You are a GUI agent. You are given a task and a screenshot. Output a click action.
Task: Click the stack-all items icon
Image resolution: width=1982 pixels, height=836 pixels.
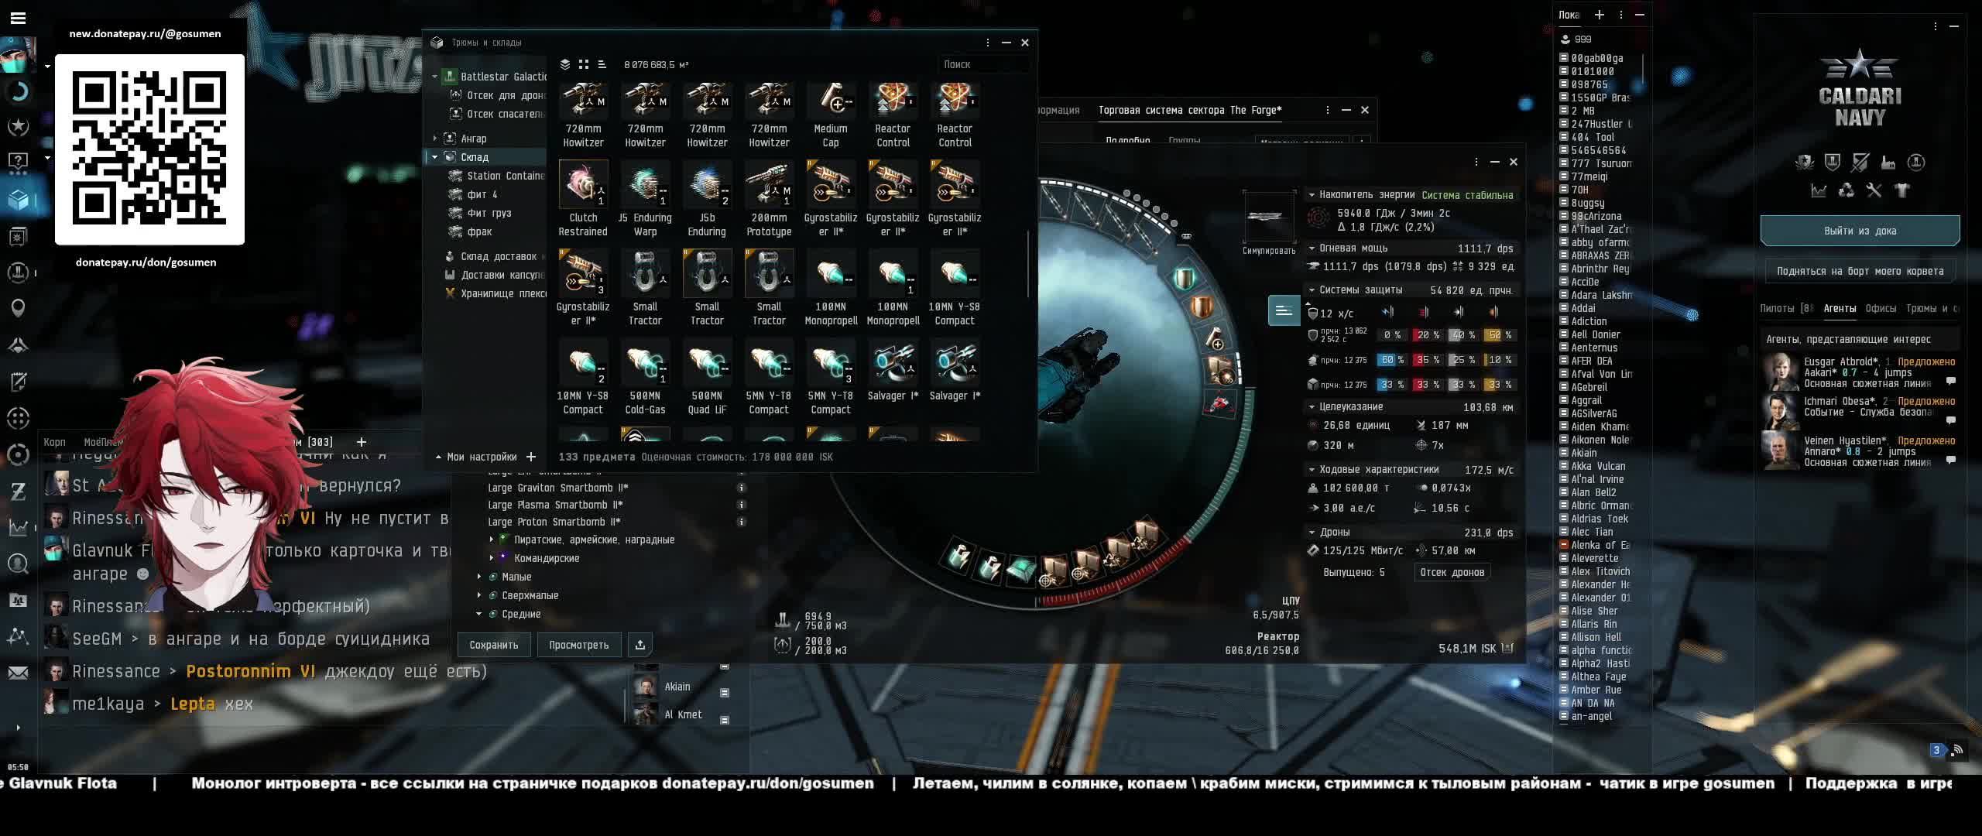tap(565, 64)
